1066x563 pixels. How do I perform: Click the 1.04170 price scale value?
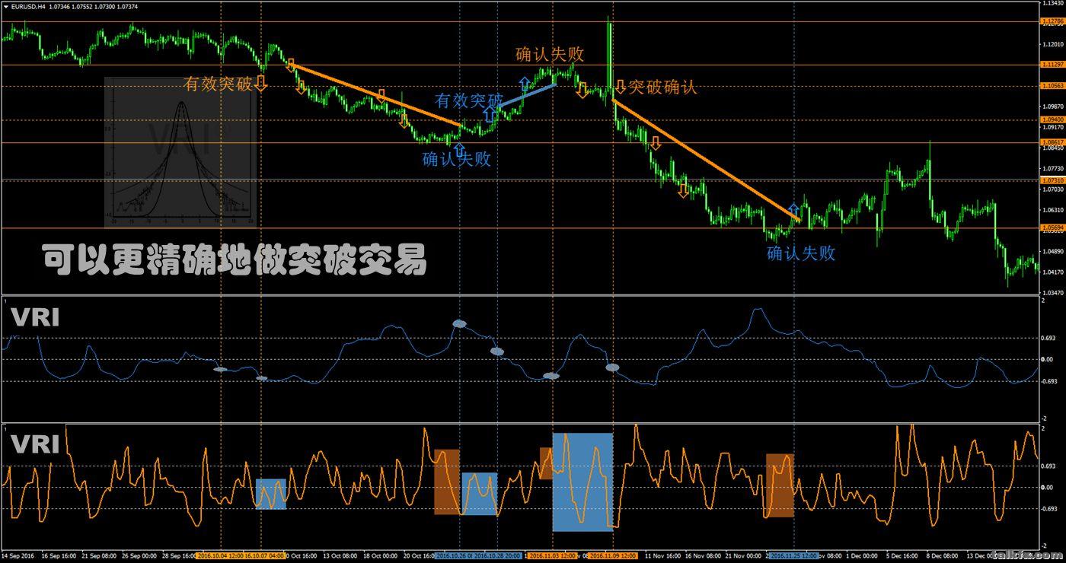[x=1052, y=272]
